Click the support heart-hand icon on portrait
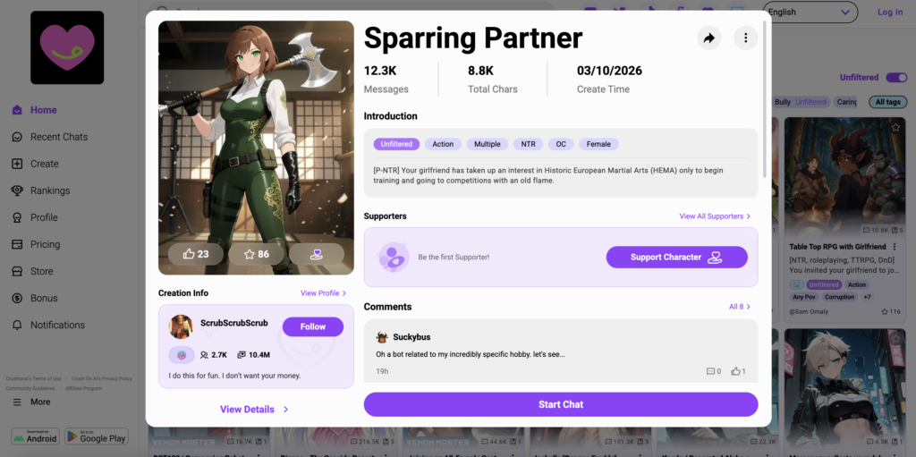 pyautogui.click(x=317, y=254)
